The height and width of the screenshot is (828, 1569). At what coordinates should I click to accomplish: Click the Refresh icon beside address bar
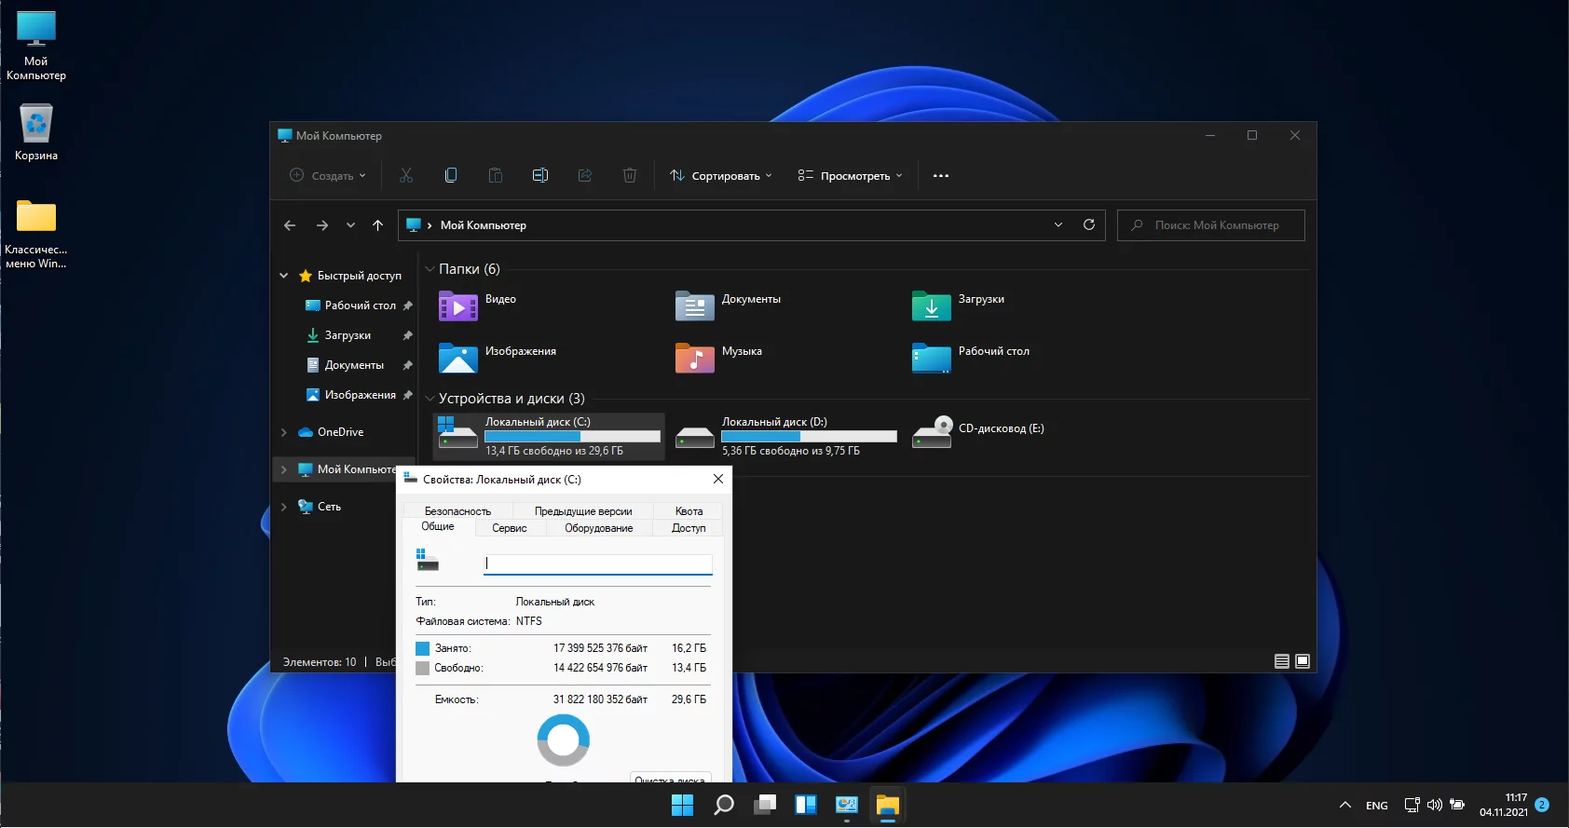(1088, 224)
